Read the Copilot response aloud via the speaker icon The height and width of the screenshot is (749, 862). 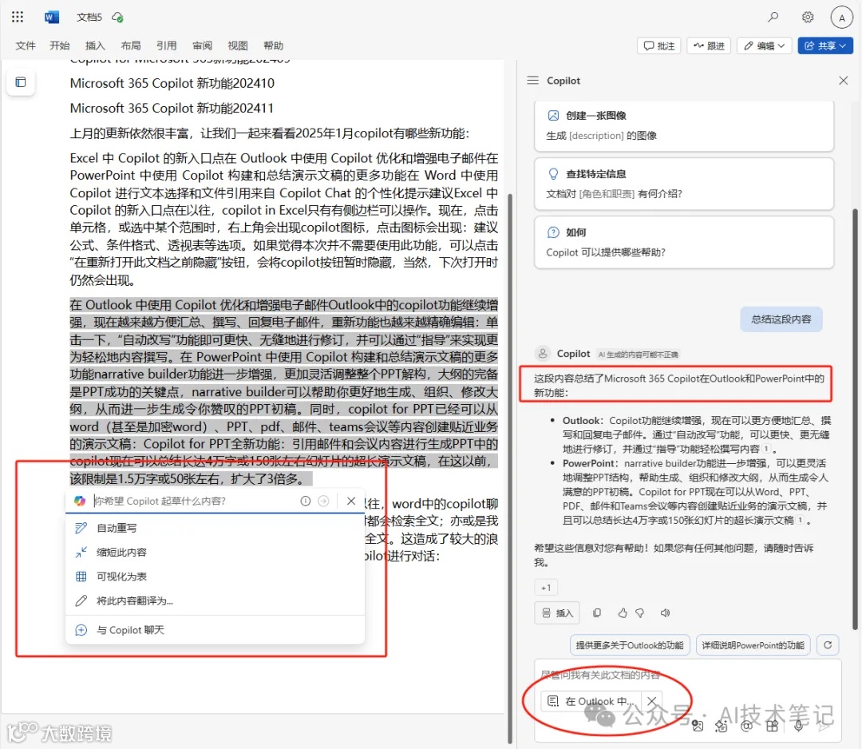click(x=665, y=612)
